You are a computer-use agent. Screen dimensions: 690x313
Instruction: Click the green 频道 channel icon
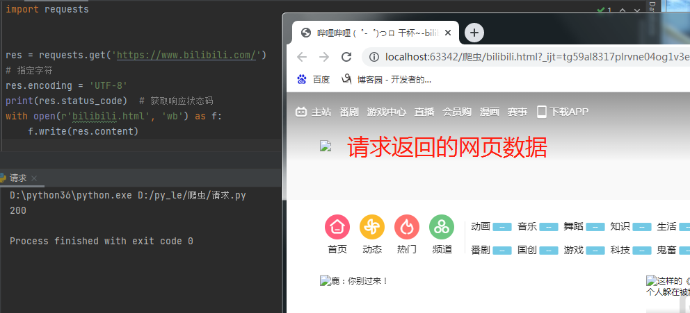click(442, 227)
